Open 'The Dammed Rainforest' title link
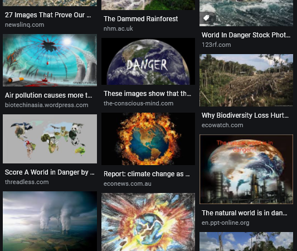Image resolution: width=297 pixels, height=251 pixels. 141,19
